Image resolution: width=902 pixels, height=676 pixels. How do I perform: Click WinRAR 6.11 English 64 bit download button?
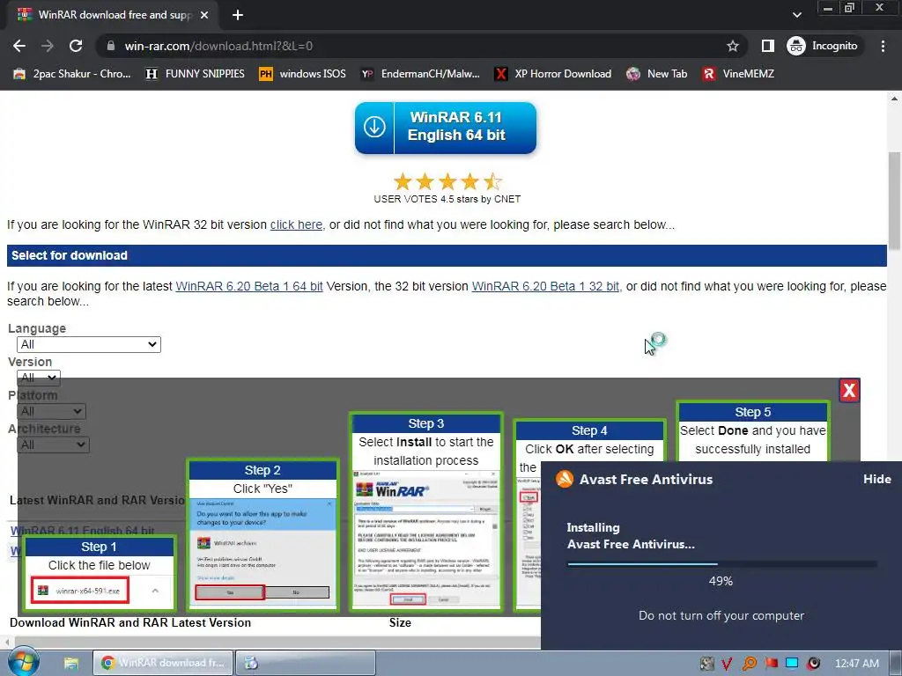click(445, 128)
